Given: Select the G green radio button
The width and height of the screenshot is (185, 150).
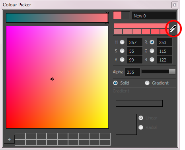Looking at the screenshot, I should [152, 51].
